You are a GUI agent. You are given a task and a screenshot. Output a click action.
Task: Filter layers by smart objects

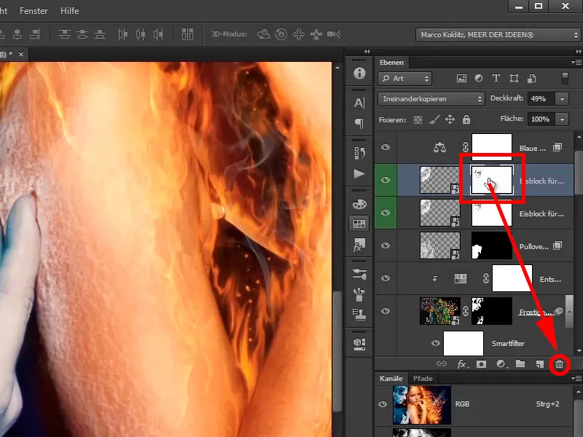coord(532,79)
